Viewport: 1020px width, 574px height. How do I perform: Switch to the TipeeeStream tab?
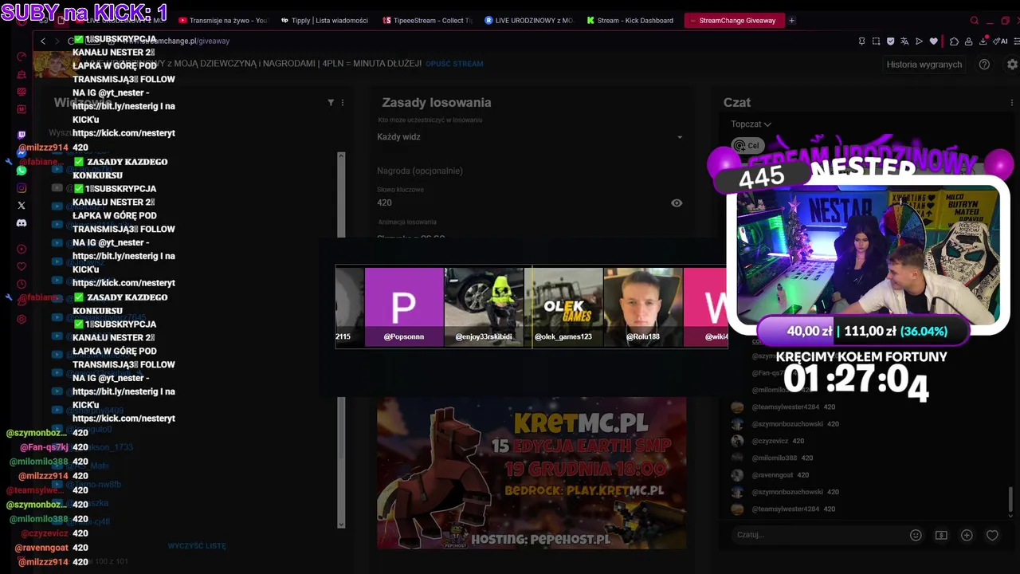click(427, 21)
